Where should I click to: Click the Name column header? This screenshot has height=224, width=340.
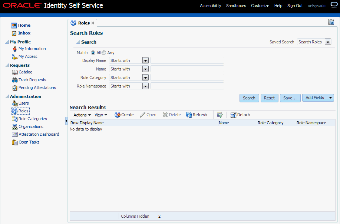coord(237,123)
